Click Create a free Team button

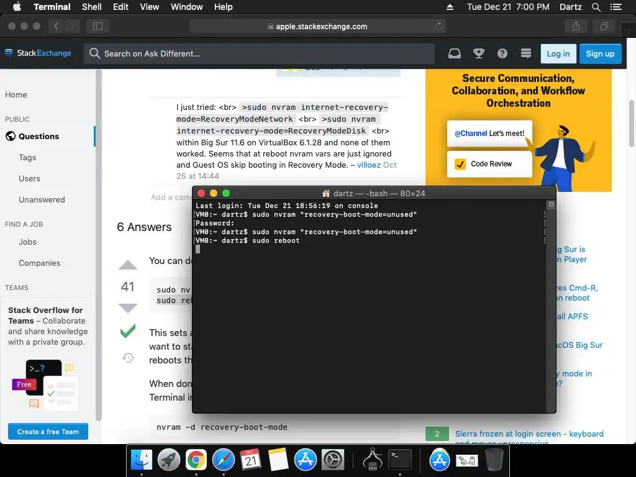(x=48, y=432)
